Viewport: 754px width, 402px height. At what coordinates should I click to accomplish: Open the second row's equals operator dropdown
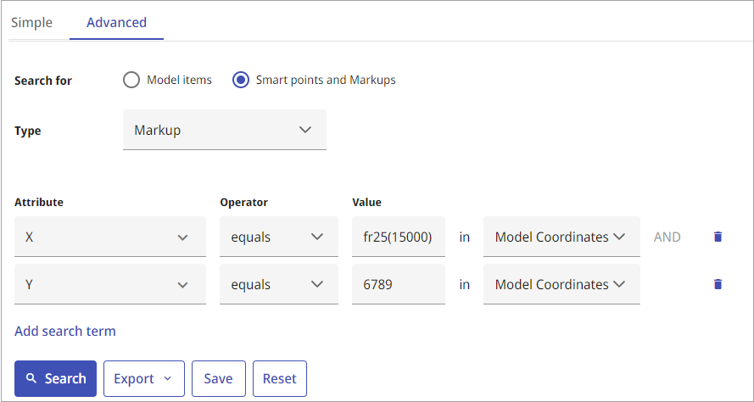click(x=279, y=284)
